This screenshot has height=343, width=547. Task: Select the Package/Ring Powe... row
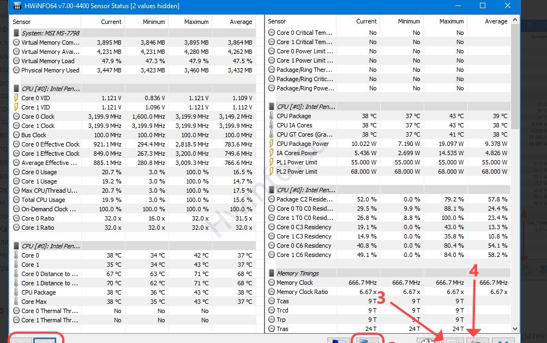pos(389,88)
